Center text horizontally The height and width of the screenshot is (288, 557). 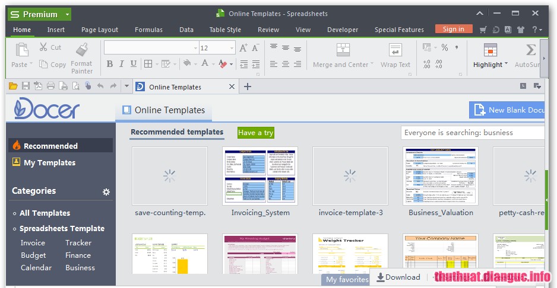(x=285, y=64)
